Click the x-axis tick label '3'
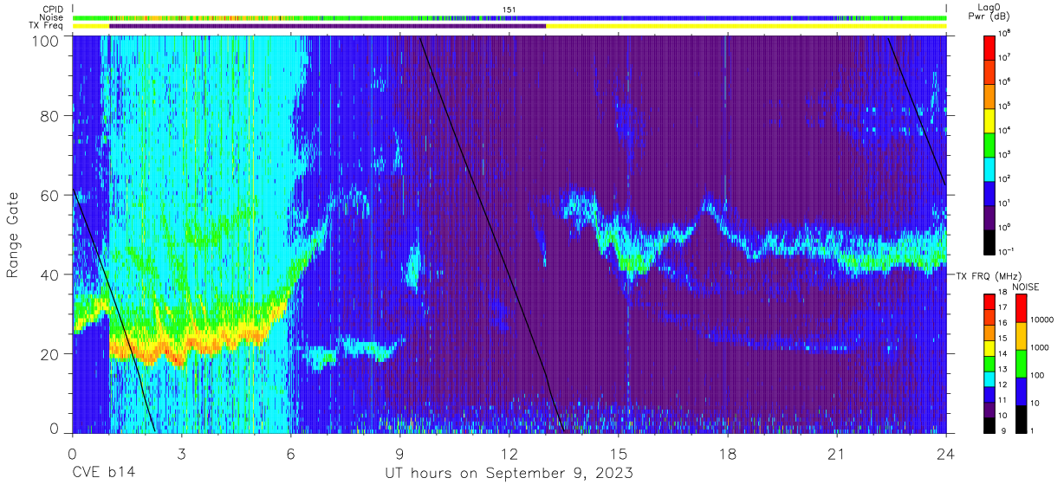Image resolution: width=1064 pixels, height=491 pixels. point(181,453)
